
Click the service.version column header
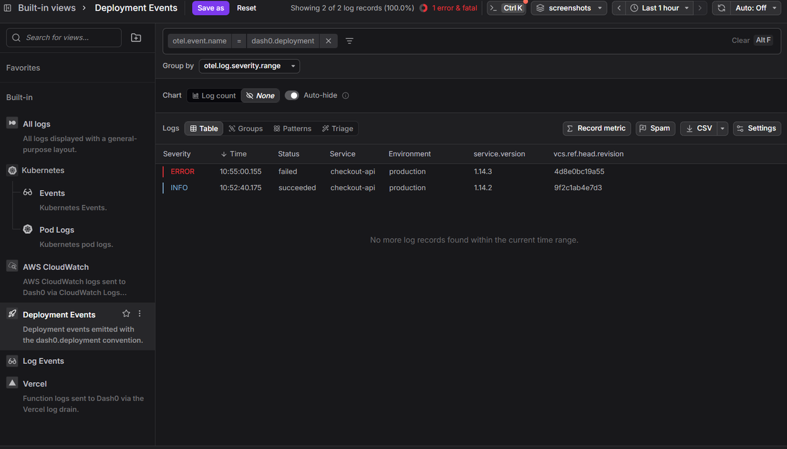499,154
